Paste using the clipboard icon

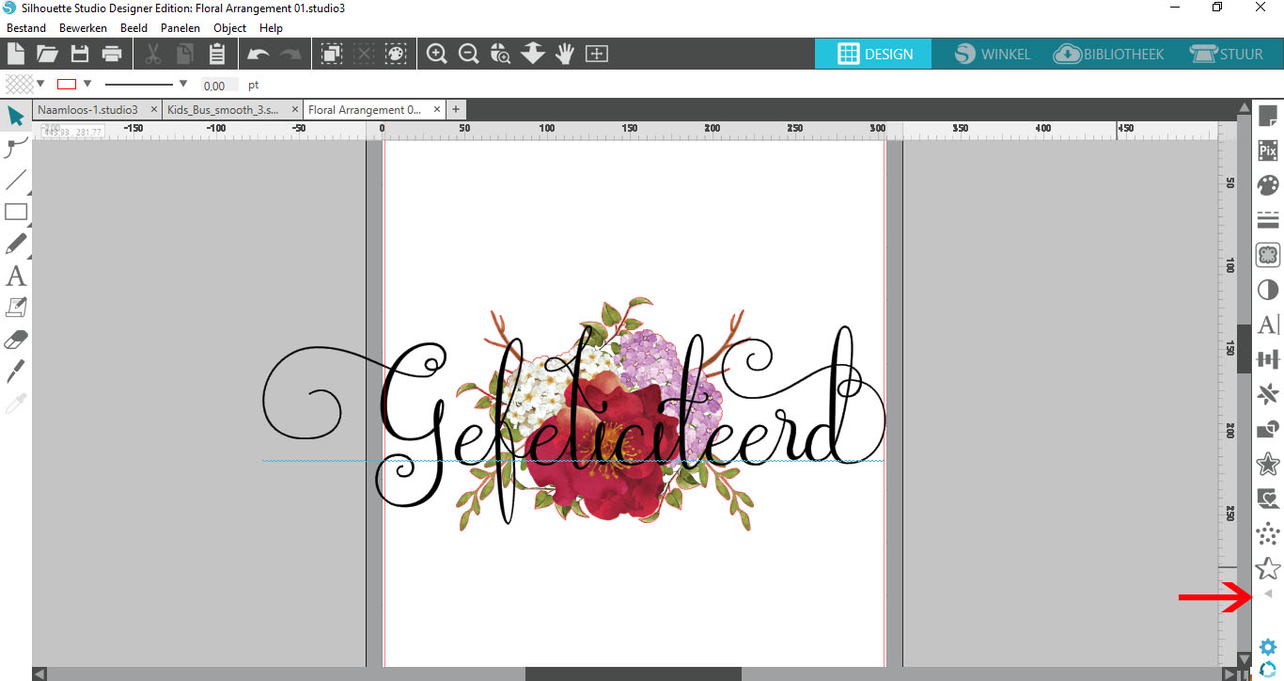(217, 54)
